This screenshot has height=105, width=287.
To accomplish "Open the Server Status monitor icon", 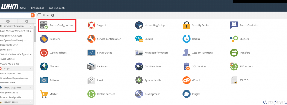I will coord(91,53).
